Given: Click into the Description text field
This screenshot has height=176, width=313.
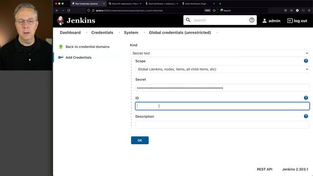Looking at the screenshot, I should click(222, 125).
